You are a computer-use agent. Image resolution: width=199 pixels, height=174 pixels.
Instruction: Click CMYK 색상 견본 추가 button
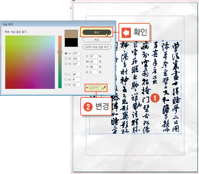pyautogui.click(x=97, y=47)
